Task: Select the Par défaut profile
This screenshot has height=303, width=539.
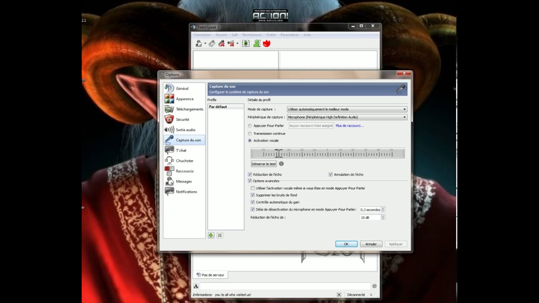Action: click(226, 107)
